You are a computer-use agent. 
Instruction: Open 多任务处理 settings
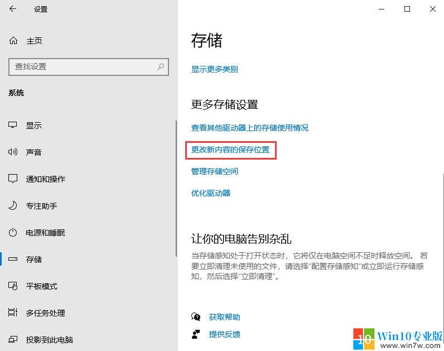pos(45,312)
